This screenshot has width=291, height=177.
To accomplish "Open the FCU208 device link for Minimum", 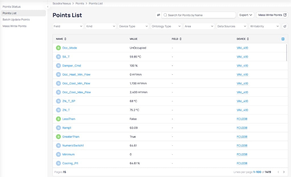I will pyautogui.click(x=242, y=154).
